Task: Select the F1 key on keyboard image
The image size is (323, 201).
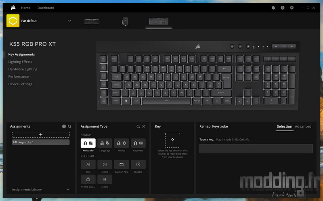Action: coord(130,59)
